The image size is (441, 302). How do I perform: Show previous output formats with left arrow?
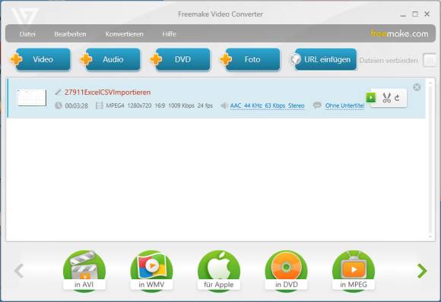point(19,271)
